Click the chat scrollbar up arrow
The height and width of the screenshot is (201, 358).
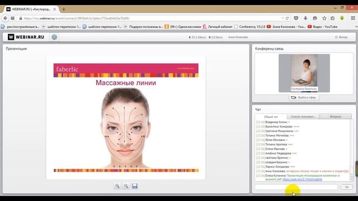351,176
